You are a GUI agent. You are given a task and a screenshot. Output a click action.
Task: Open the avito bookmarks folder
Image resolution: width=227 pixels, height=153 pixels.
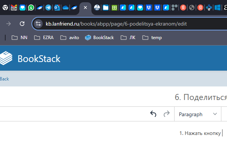click(x=70, y=38)
